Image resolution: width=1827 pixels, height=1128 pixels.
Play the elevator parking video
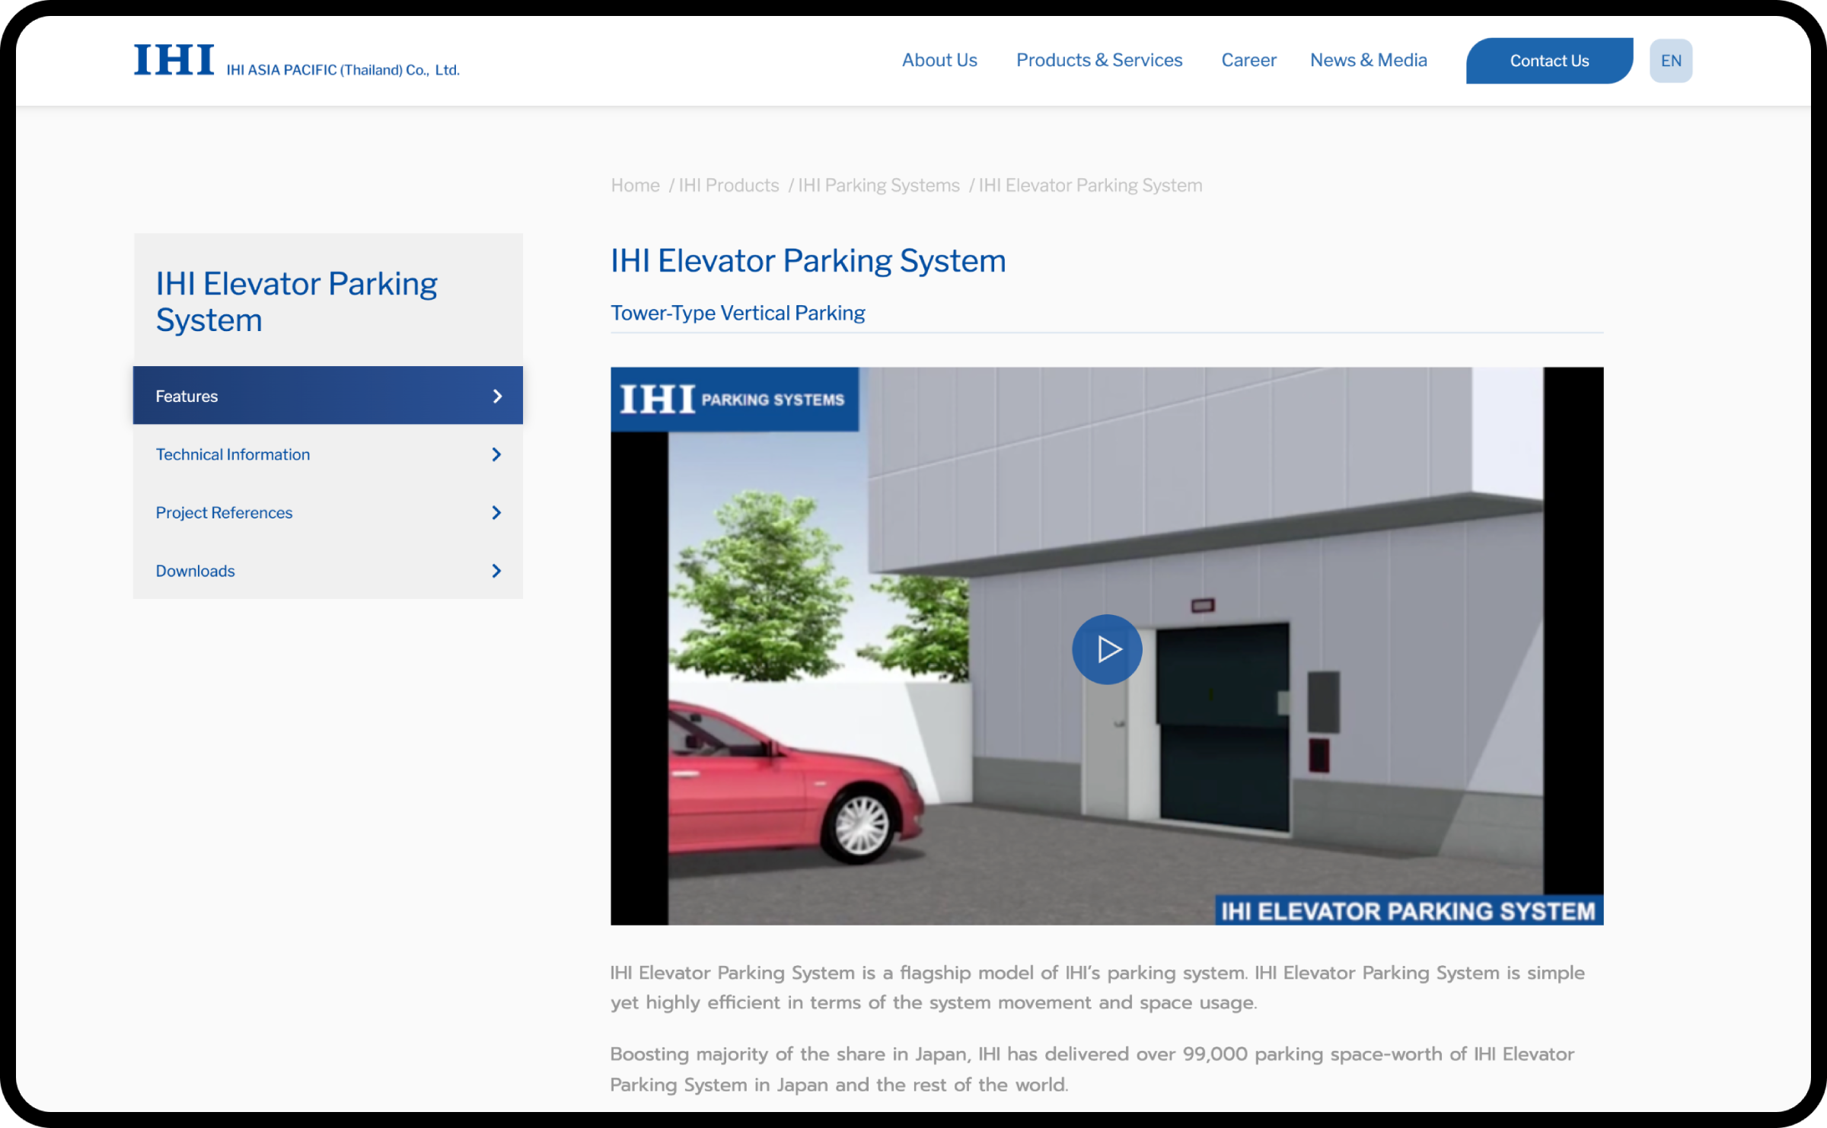[x=1106, y=649]
